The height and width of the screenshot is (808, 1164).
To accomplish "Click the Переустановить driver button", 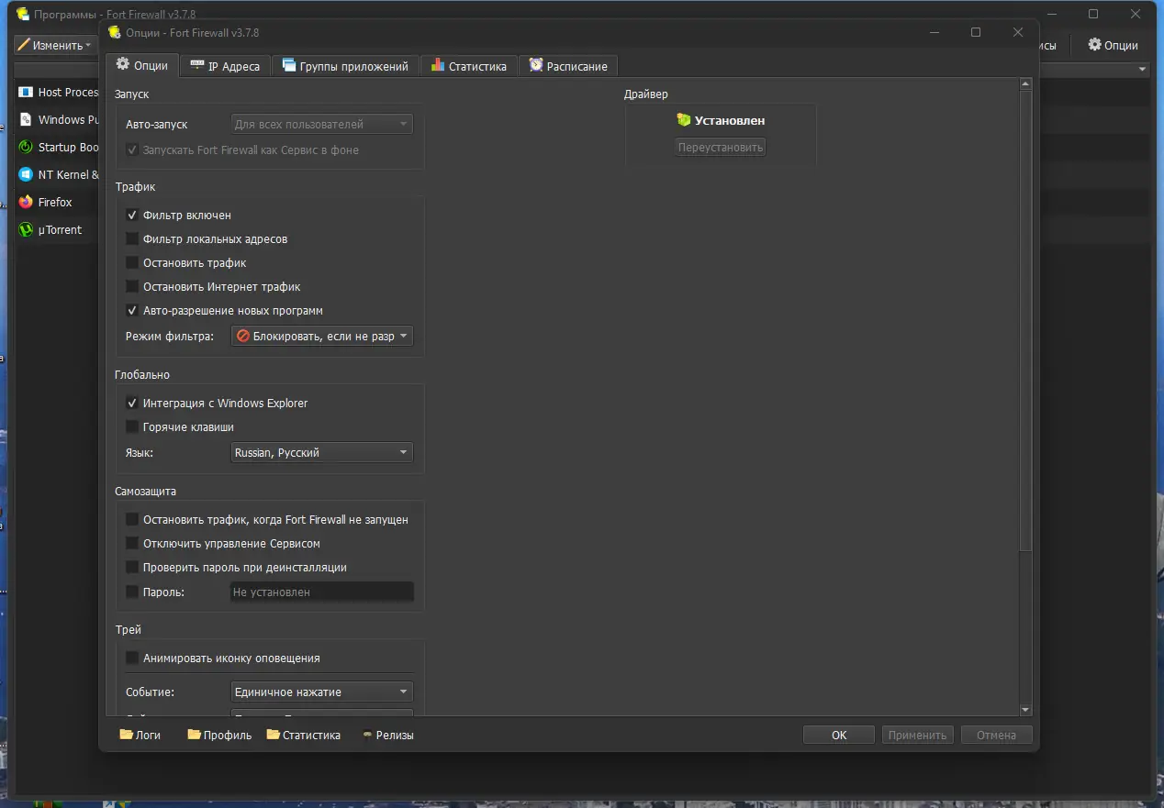I will click(720, 147).
